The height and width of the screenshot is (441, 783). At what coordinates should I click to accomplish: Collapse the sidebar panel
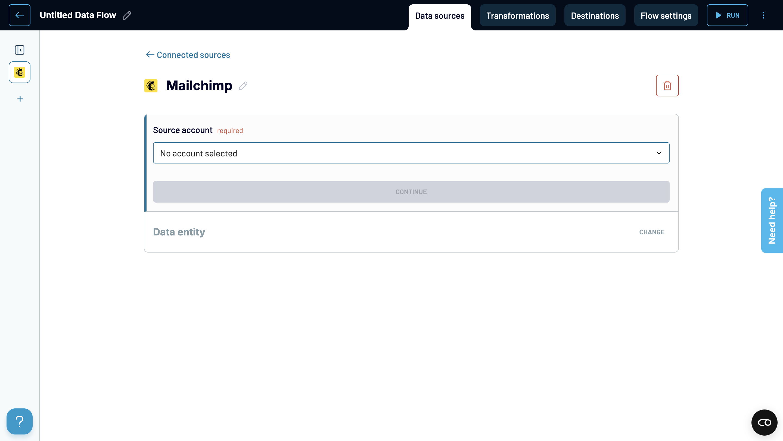20,50
